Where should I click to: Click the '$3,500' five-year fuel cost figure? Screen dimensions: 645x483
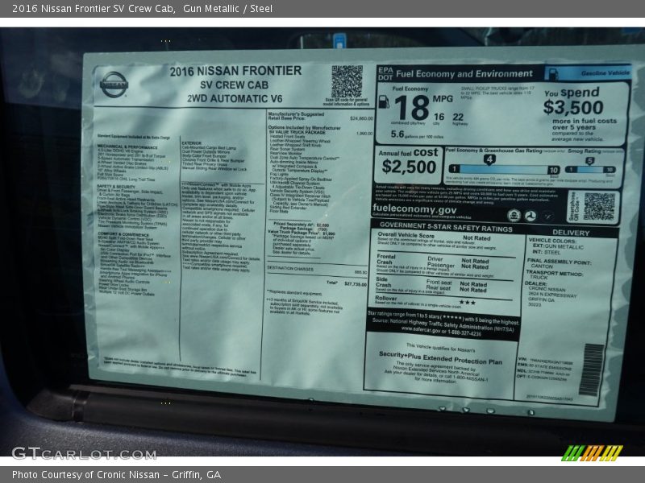573,107
